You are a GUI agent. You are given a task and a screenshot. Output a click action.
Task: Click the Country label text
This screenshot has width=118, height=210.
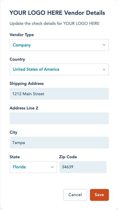coord(17,59)
